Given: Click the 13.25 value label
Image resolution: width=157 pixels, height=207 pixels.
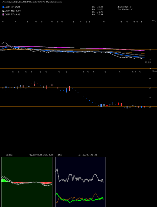Looking at the screenshot, I should pos(148,63).
